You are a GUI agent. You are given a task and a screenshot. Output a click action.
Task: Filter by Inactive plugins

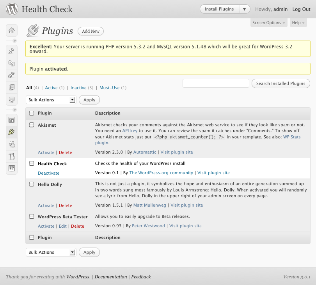click(x=78, y=88)
